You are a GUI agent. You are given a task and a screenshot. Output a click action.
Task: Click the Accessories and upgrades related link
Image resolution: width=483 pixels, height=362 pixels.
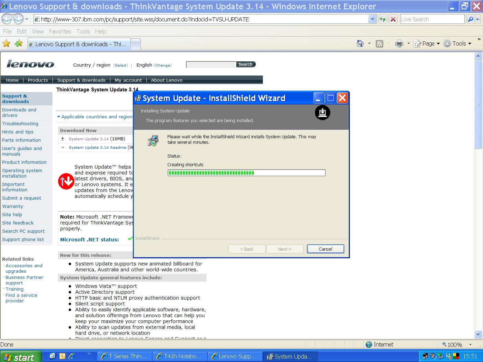coord(24,268)
